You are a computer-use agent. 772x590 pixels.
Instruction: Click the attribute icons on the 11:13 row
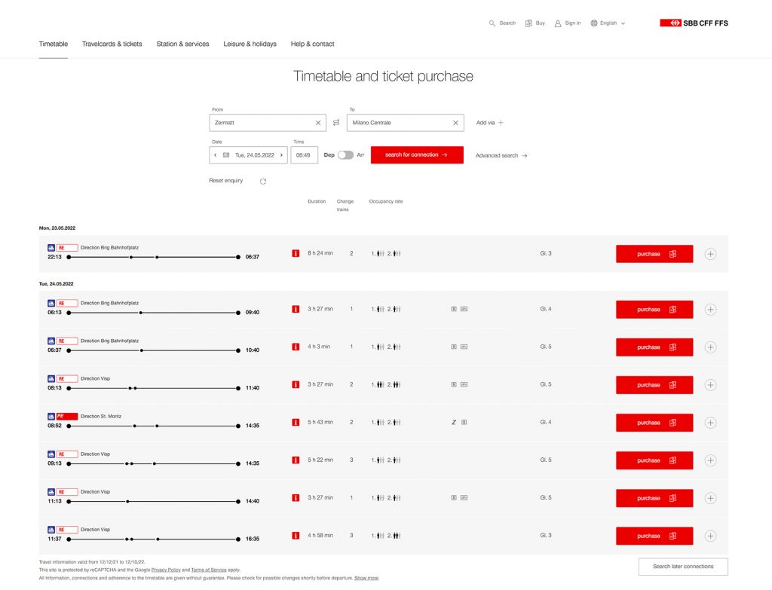pos(459,497)
